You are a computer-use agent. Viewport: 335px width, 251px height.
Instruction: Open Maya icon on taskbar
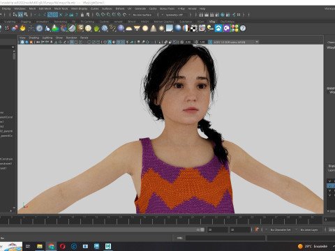tap(108, 246)
